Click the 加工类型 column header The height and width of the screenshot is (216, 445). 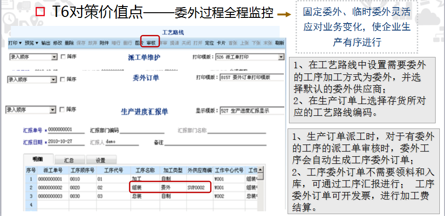(173, 170)
